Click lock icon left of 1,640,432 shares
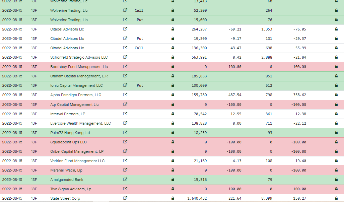344x202 pixels. tap(173, 198)
